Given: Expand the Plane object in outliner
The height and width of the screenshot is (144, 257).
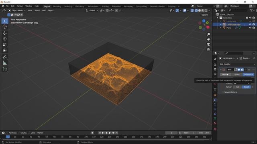Looking at the screenshot, I should click(221, 28).
